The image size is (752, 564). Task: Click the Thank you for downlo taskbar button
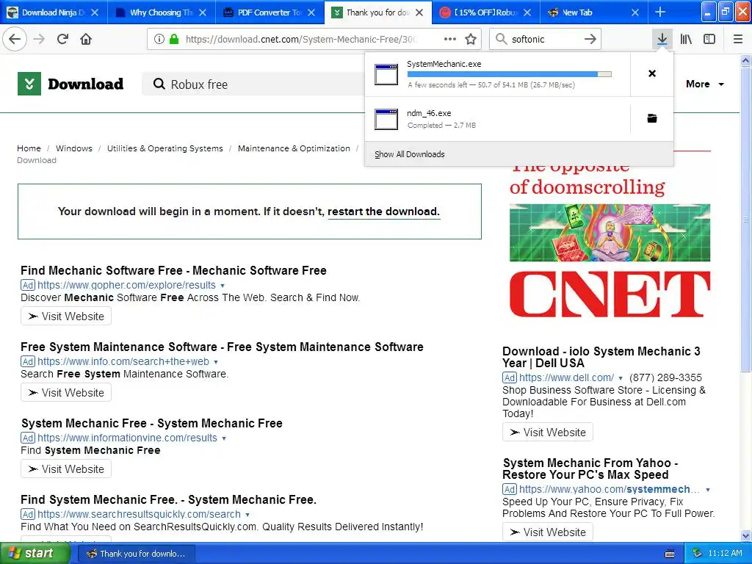(x=136, y=554)
